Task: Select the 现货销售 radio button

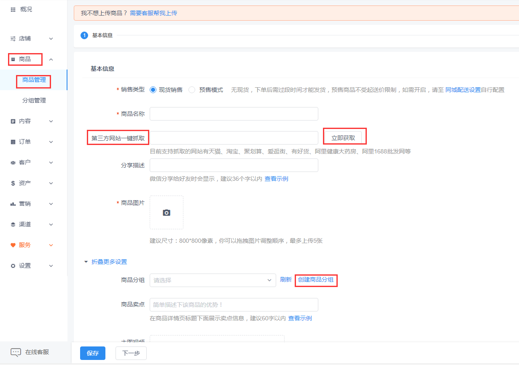Action: click(x=153, y=90)
